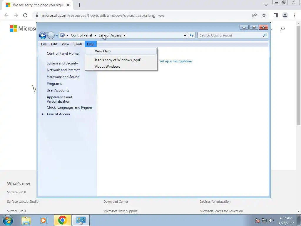Image resolution: width=301 pixels, height=226 pixels.
Task: Click the Control Panel forward arrow button
Action: 51,35
